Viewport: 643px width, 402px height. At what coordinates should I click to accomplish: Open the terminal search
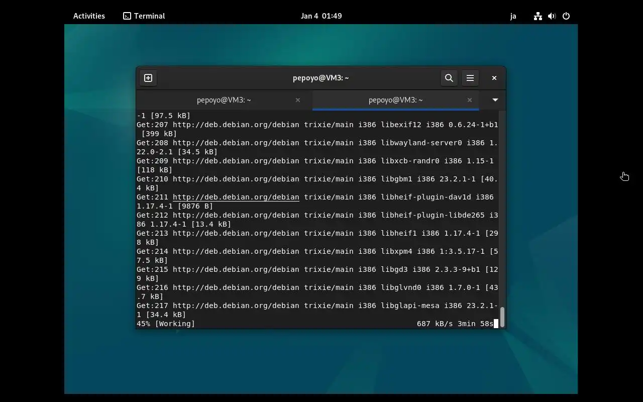pyautogui.click(x=449, y=78)
